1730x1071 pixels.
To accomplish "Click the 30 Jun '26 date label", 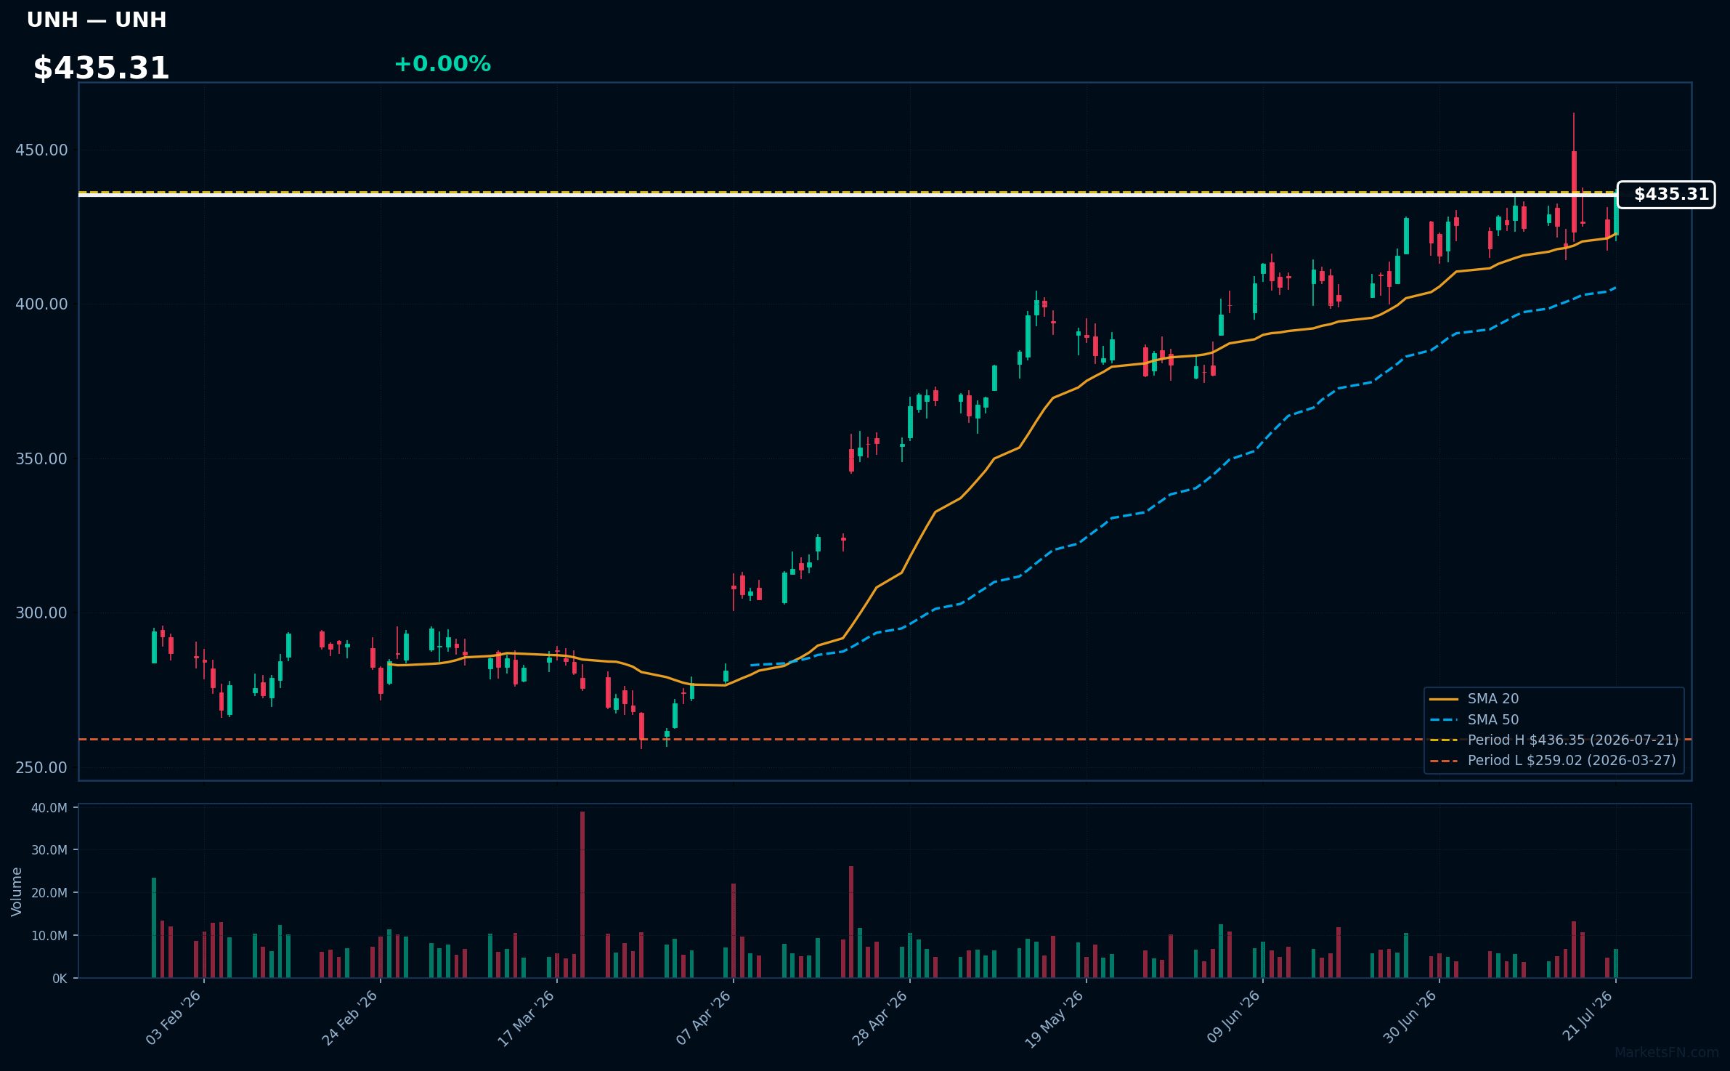I will tap(1410, 1017).
